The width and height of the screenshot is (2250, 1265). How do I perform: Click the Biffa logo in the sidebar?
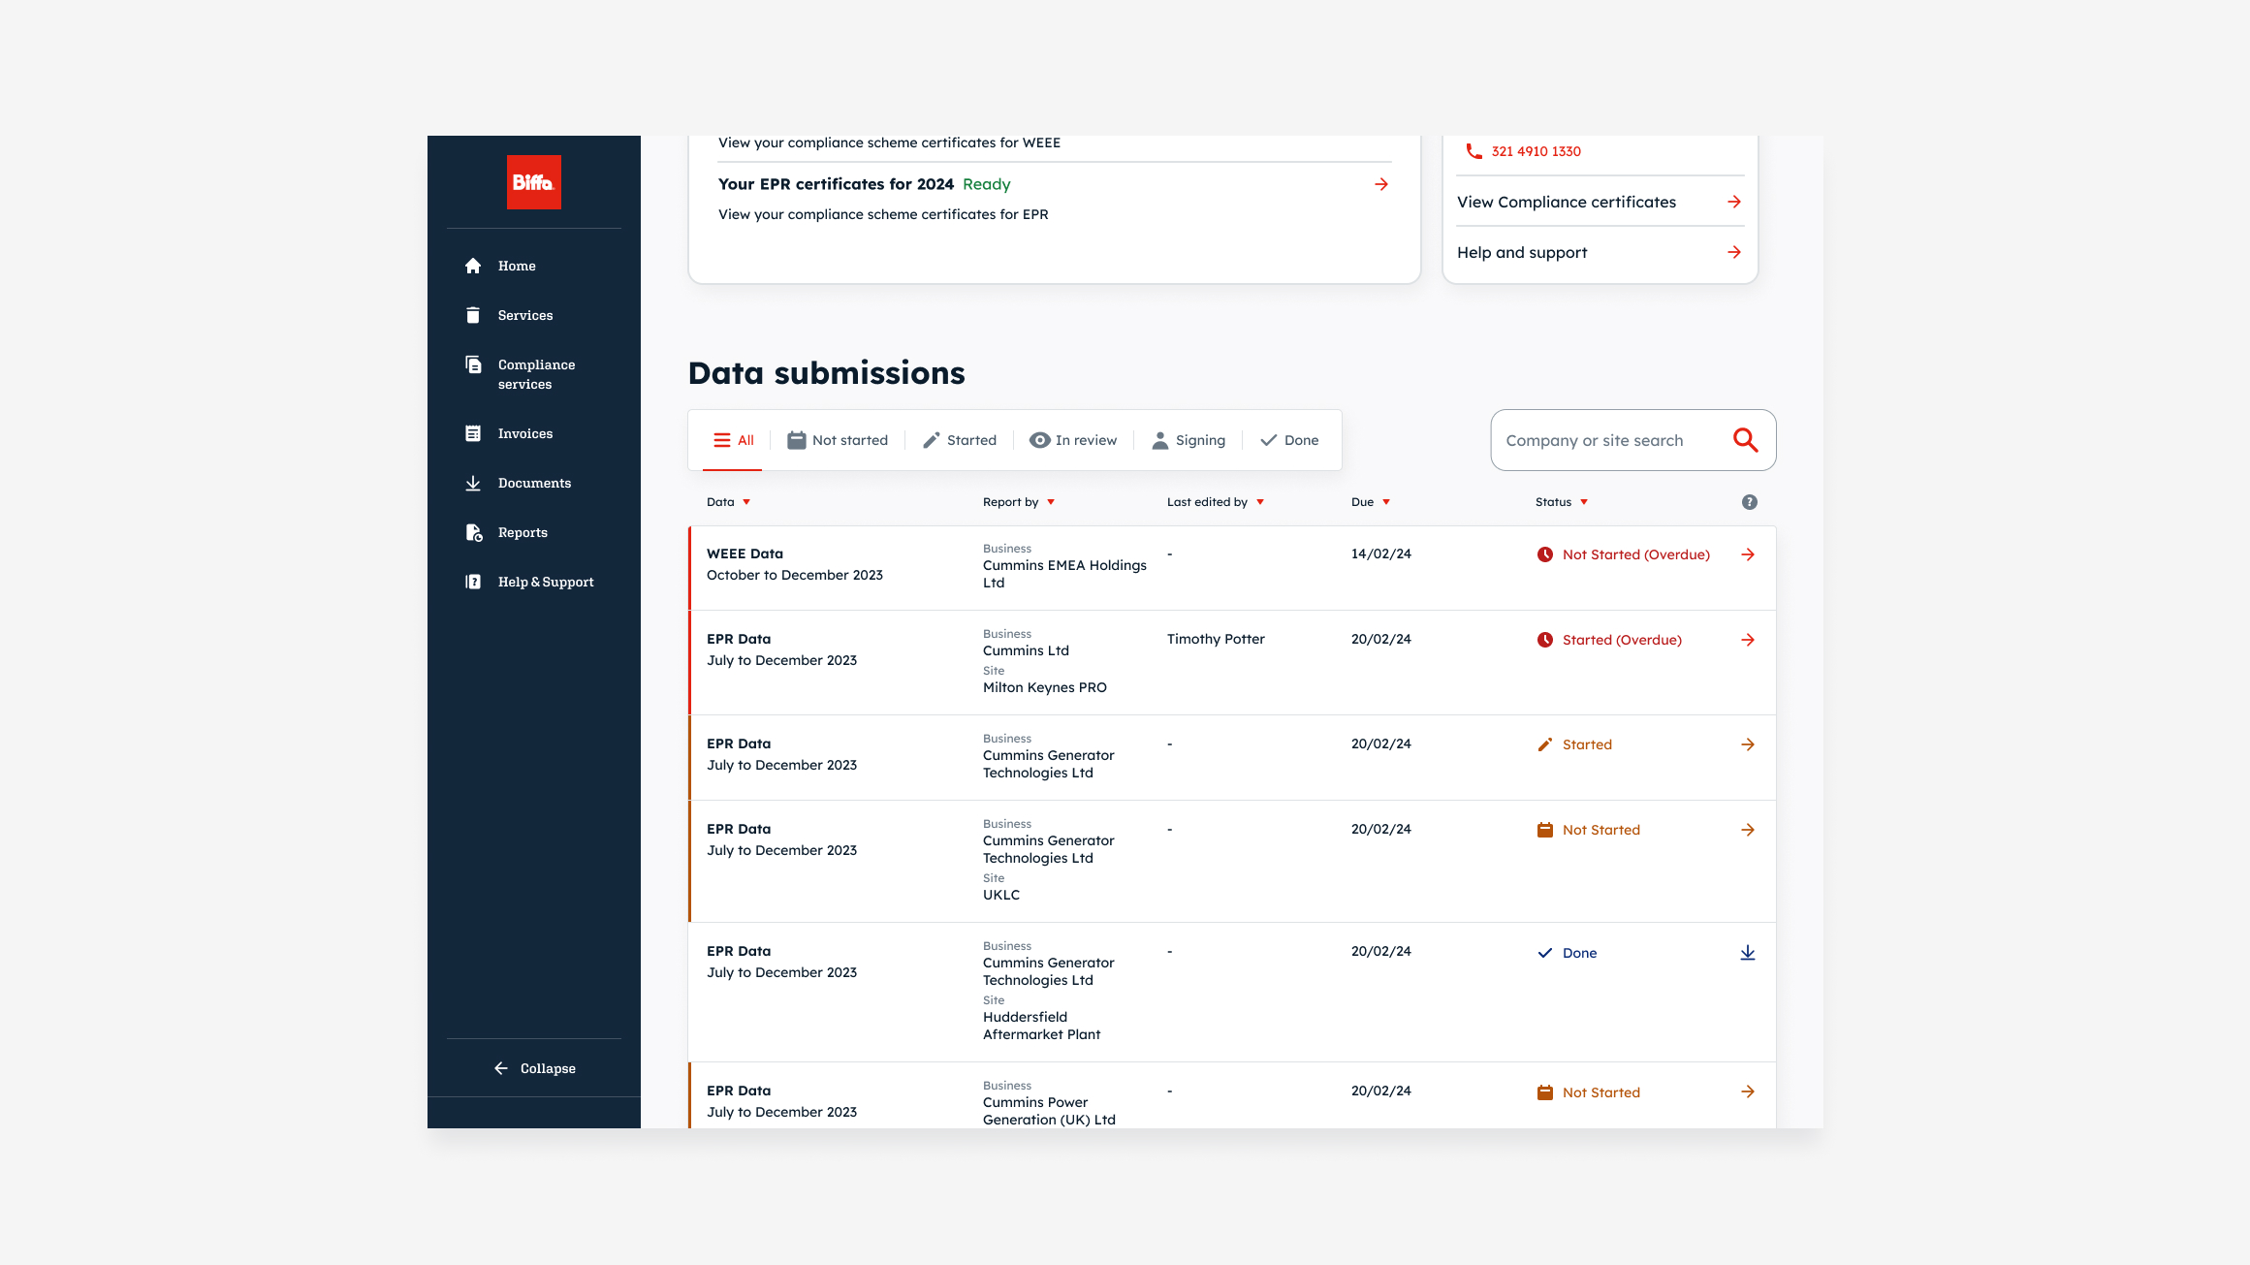point(533,182)
